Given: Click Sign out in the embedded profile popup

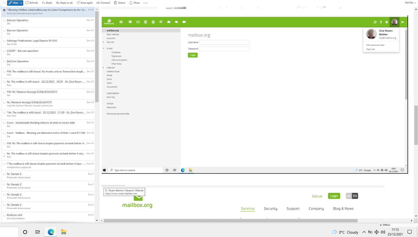Looking at the screenshot, I should coord(370,49).
